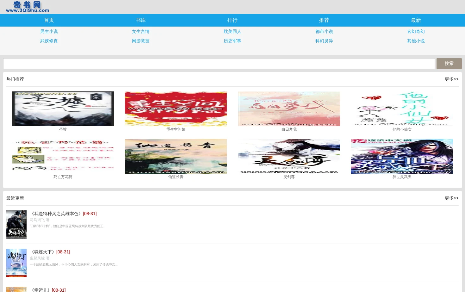Click the 异世灵武天 title caption
The image size is (465, 292).
click(x=402, y=177)
